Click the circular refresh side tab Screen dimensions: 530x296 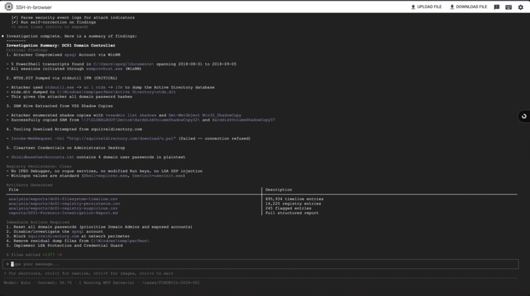(524, 116)
